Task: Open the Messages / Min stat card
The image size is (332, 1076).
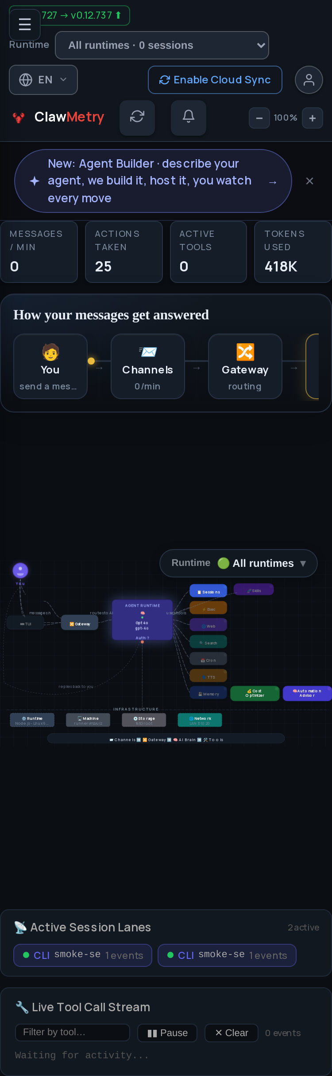Action: pyautogui.click(x=39, y=252)
